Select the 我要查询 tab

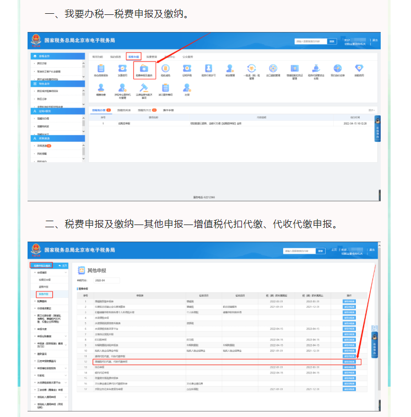[x=152, y=57]
